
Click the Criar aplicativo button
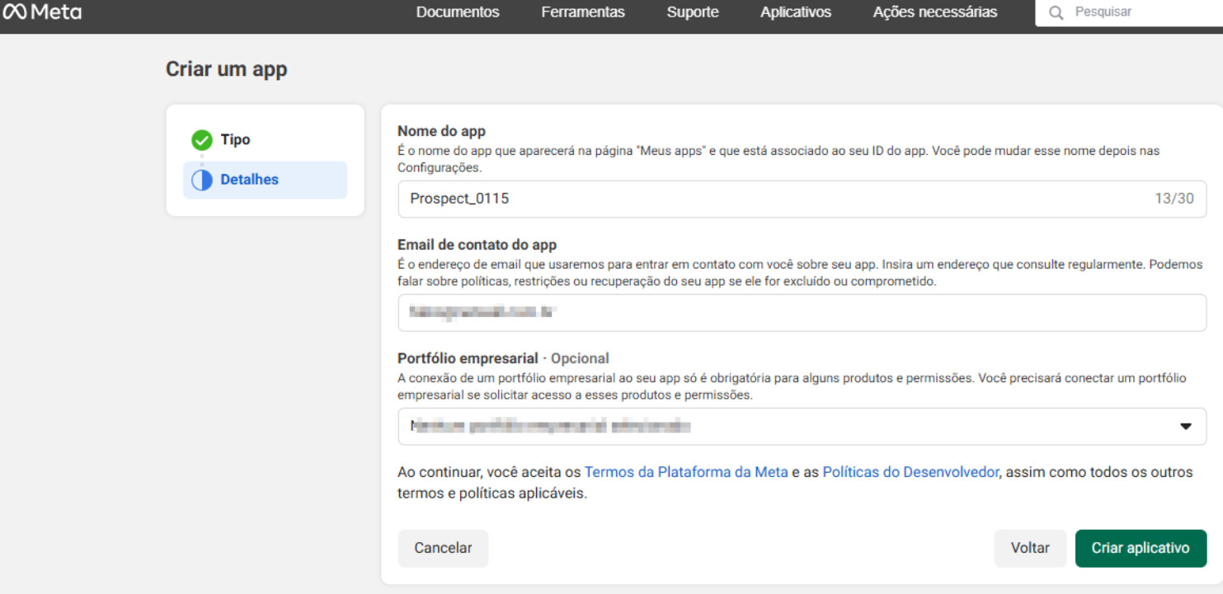pos(1140,548)
